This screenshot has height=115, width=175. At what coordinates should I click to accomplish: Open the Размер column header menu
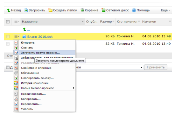point(113,21)
